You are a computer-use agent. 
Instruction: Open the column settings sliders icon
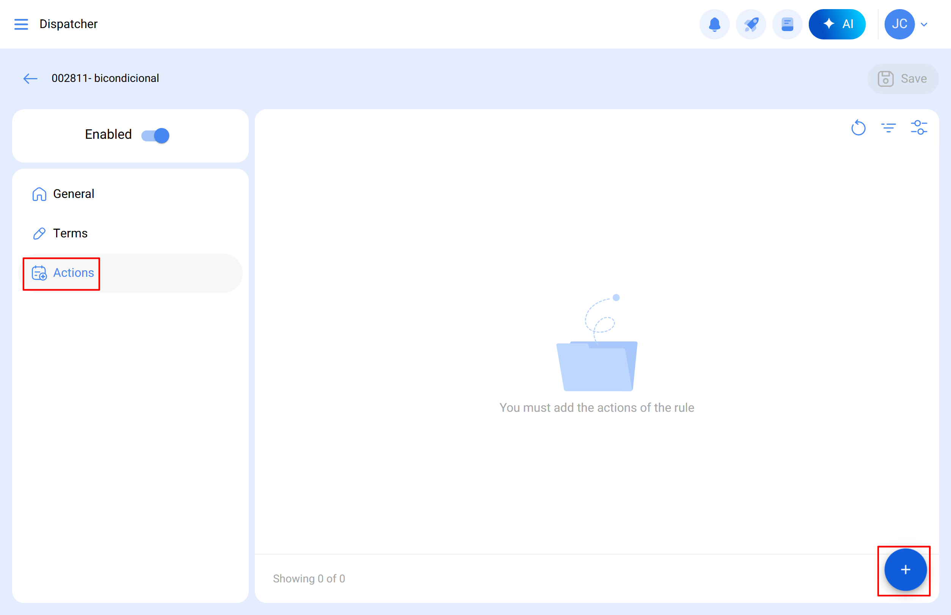pos(919,128)
